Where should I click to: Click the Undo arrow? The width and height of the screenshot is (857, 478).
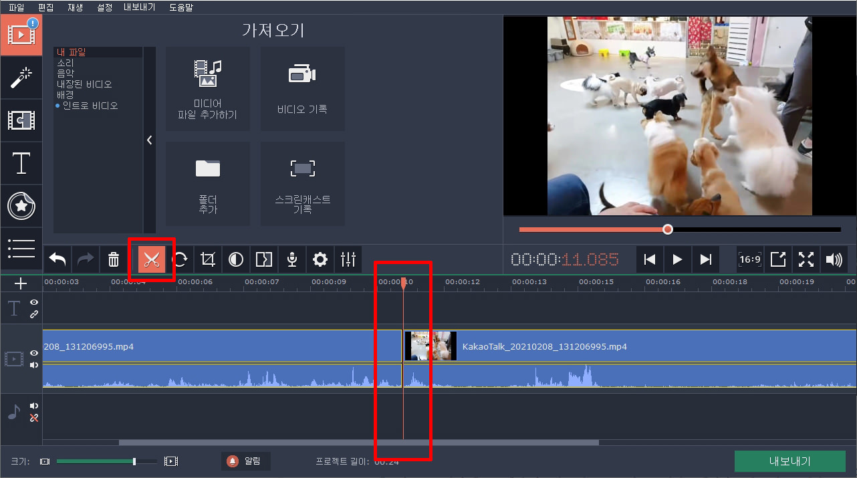57,259
